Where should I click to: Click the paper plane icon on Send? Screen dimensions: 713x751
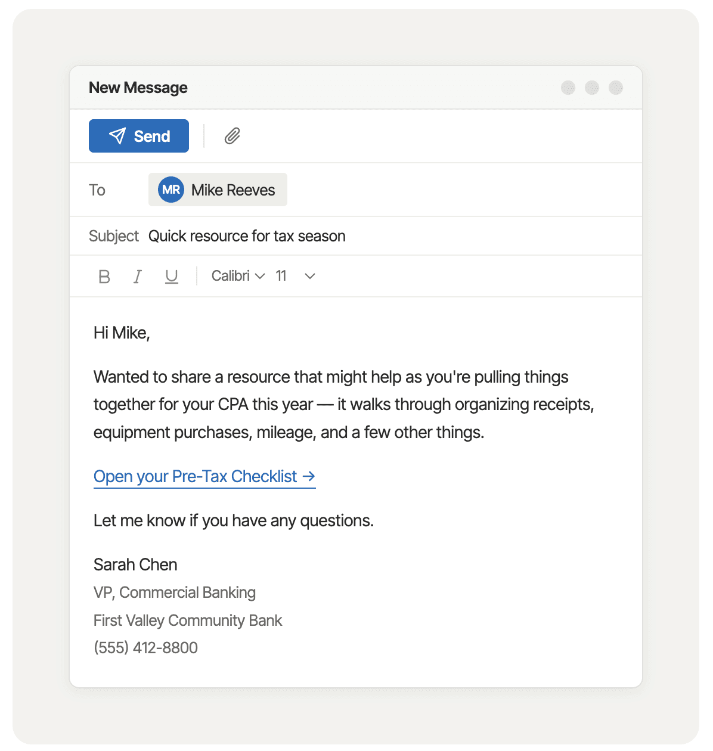tap(119, 136)
